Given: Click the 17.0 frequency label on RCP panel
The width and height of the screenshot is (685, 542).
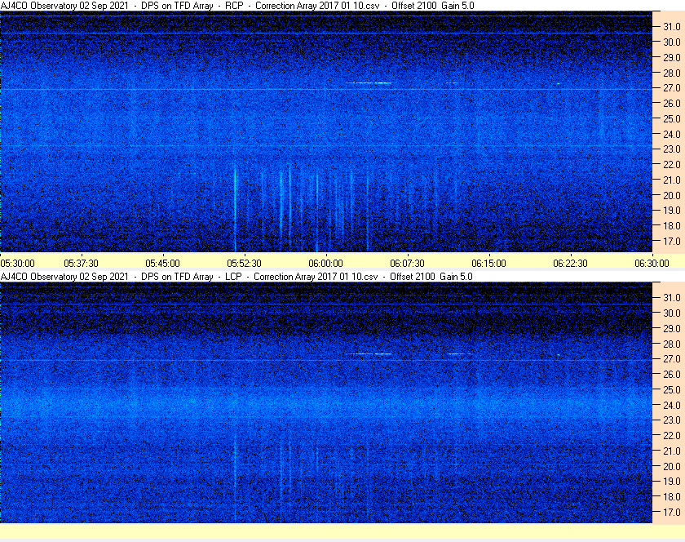Looking at the screenshot, I should 672,241.
